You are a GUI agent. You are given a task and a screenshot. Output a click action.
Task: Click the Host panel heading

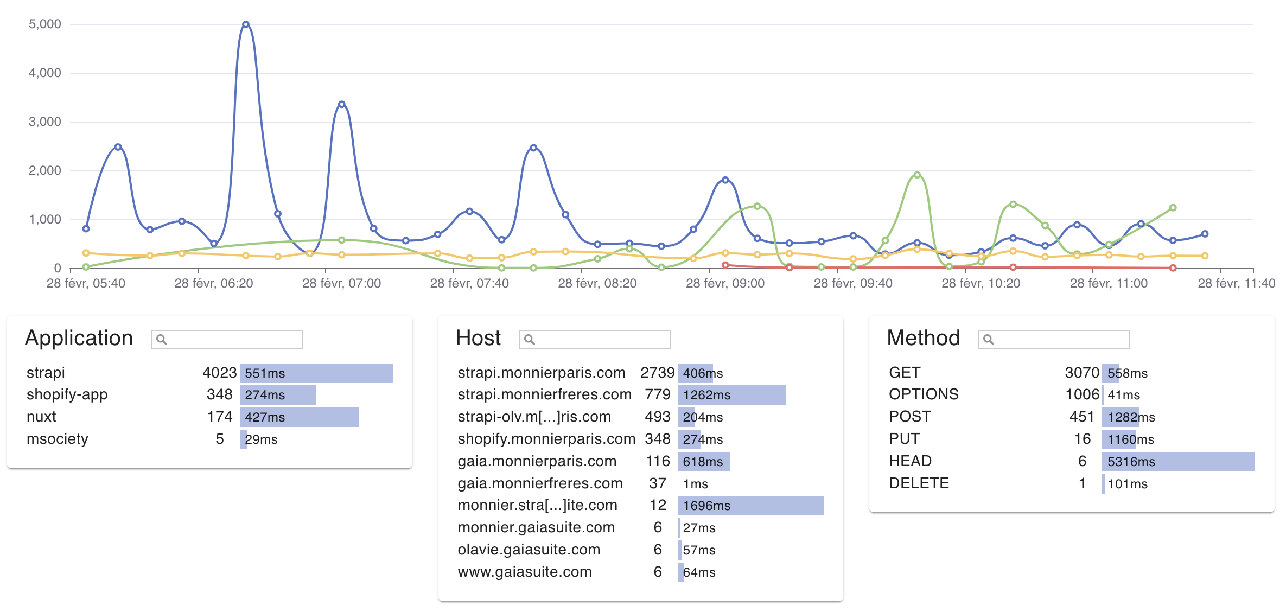(x=478, y=338)
